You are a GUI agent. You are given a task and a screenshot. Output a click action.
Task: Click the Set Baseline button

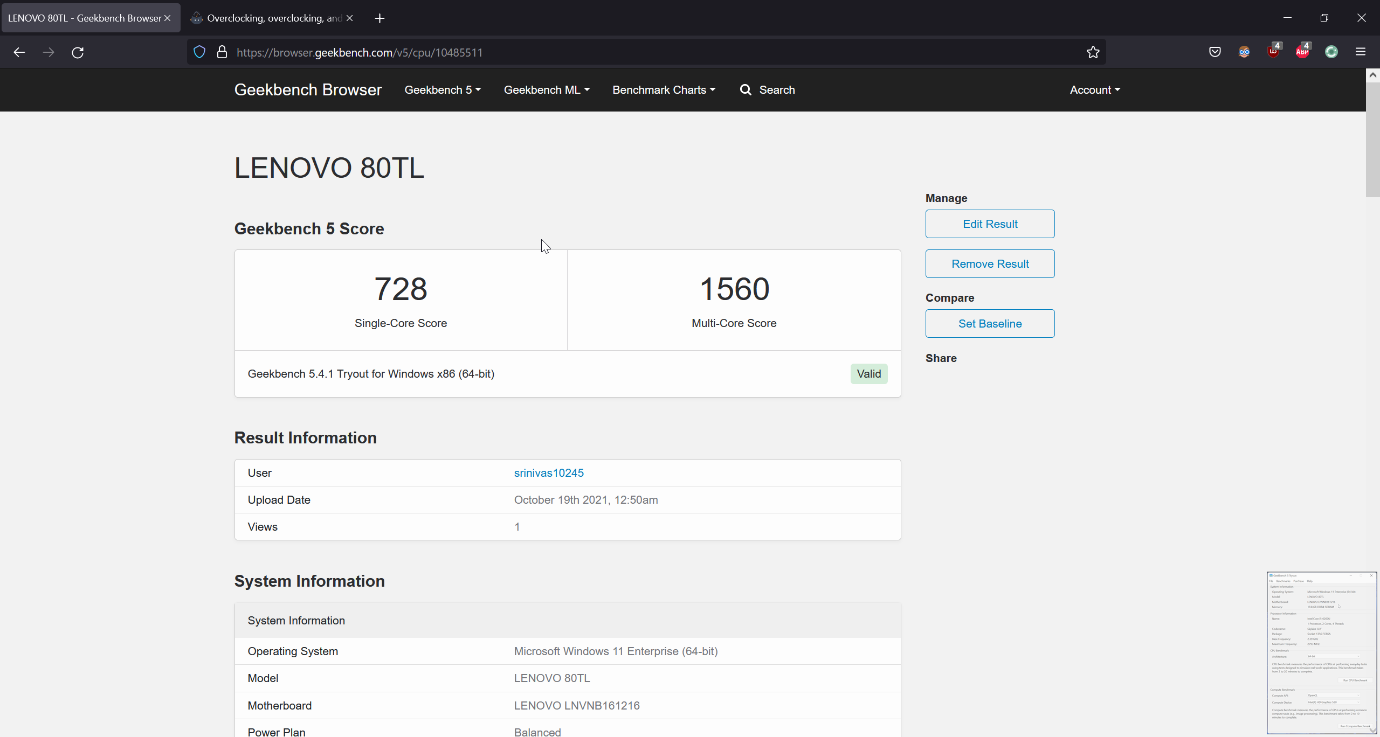(x=990, y=324)
